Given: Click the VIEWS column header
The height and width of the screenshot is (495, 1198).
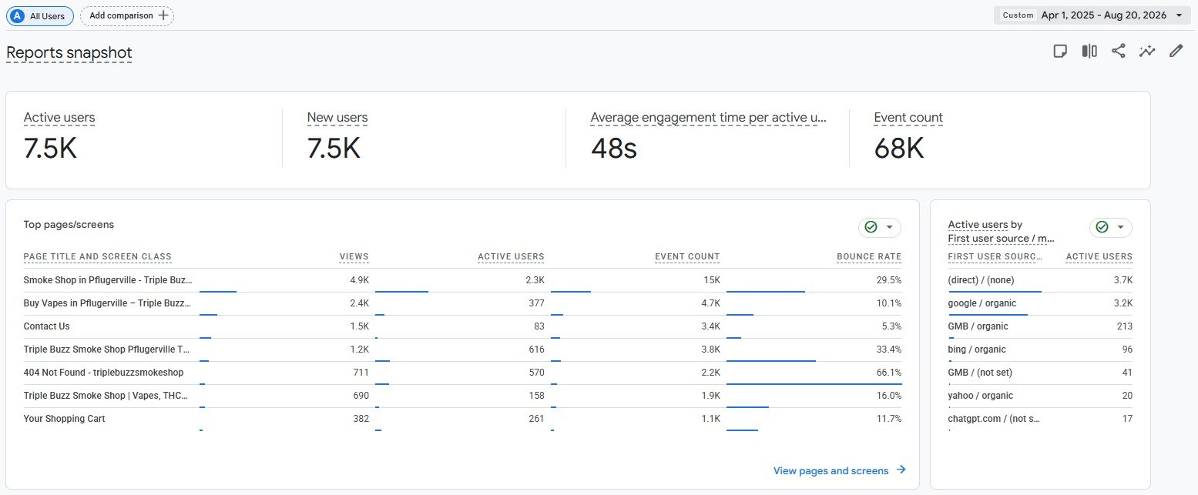Looking at the screenshot, I should click(354, 257).
